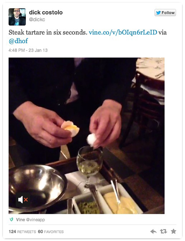Click the dick costolo display name

coord(46,12)
